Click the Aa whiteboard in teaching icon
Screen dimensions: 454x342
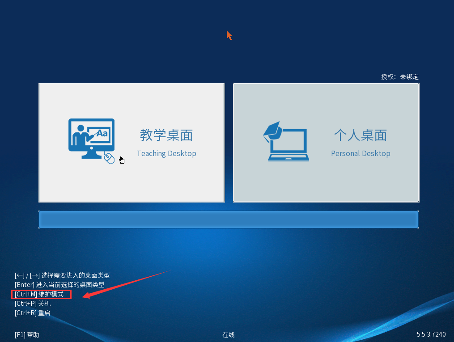coord(101,133)
